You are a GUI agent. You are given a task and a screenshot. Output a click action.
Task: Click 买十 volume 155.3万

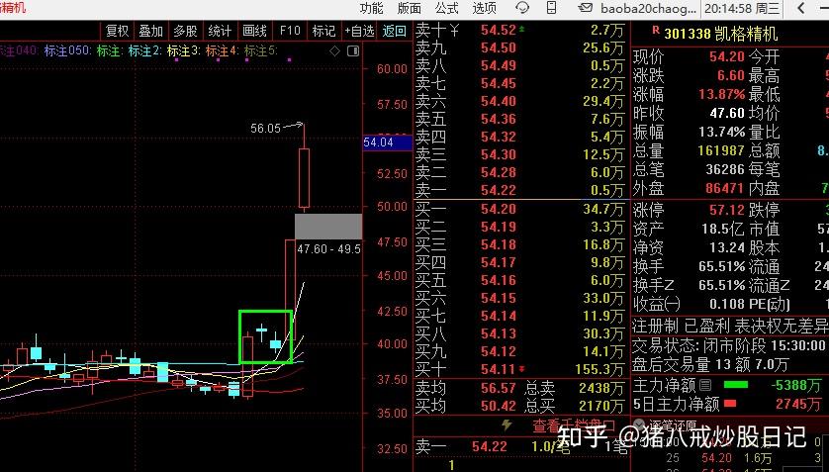tap(600, 369)
